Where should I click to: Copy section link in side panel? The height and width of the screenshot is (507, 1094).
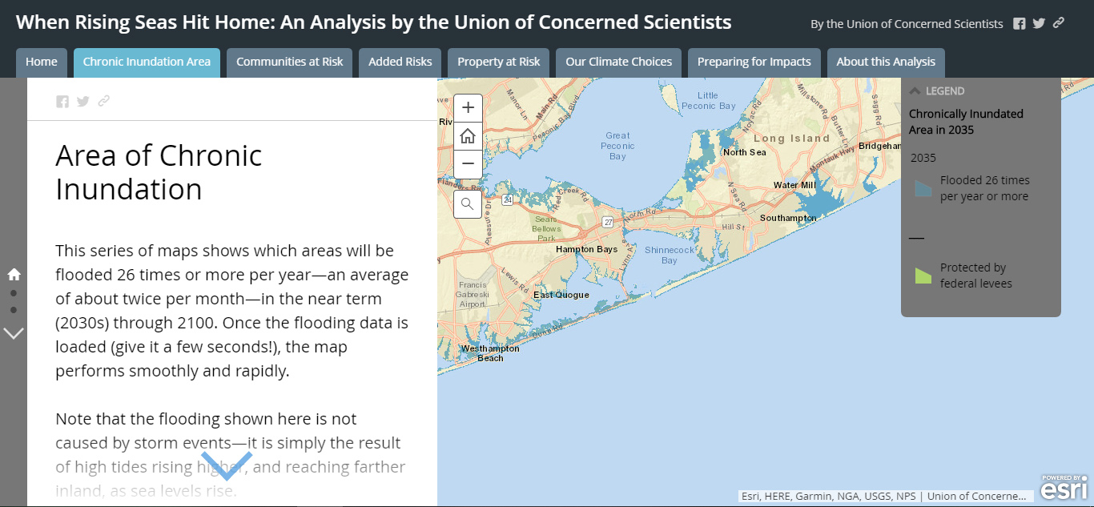point(103,101)
